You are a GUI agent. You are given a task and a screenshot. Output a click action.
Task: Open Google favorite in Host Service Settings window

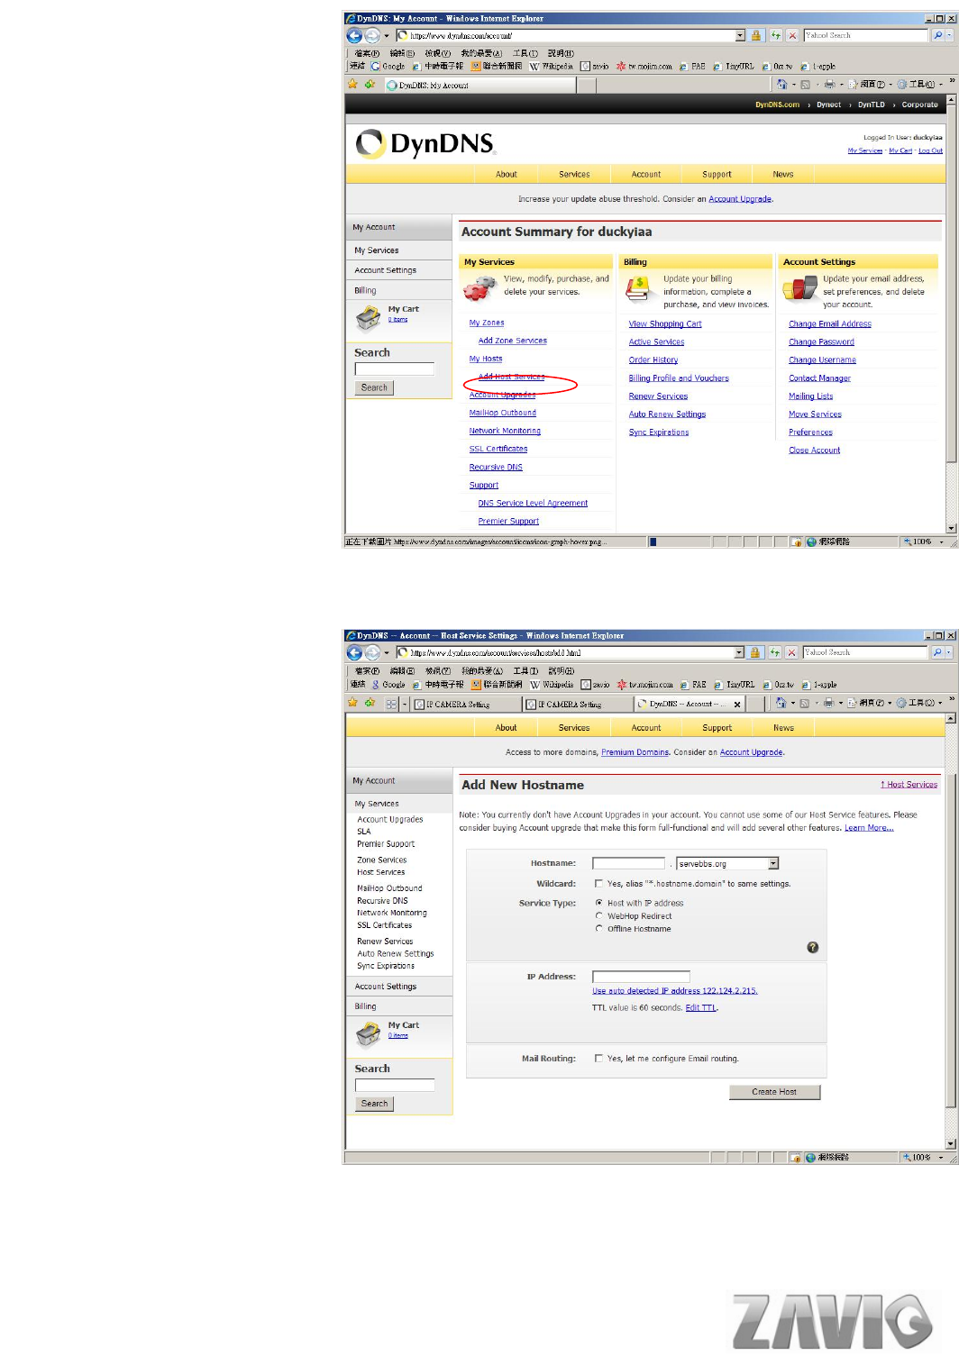point(388,685)
